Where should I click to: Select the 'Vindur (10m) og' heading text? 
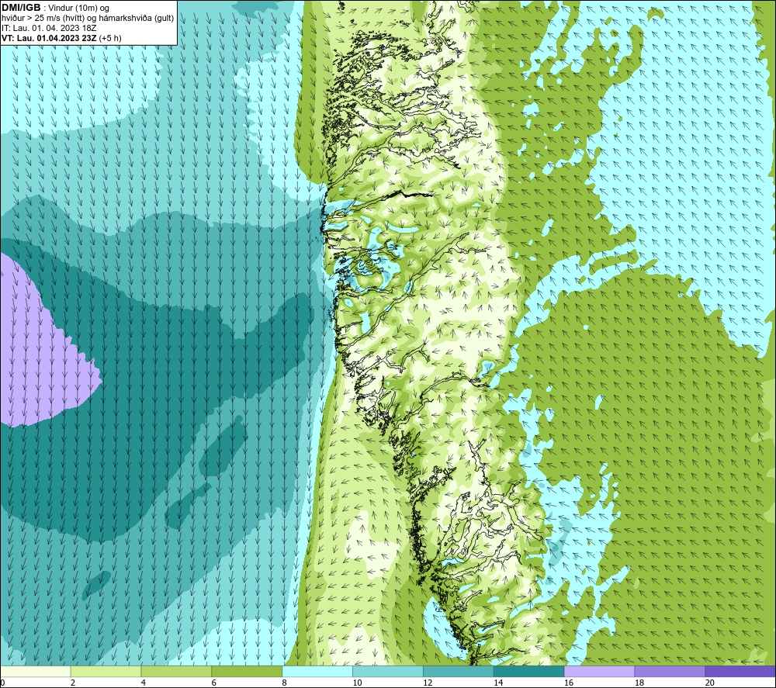point(78,9)
